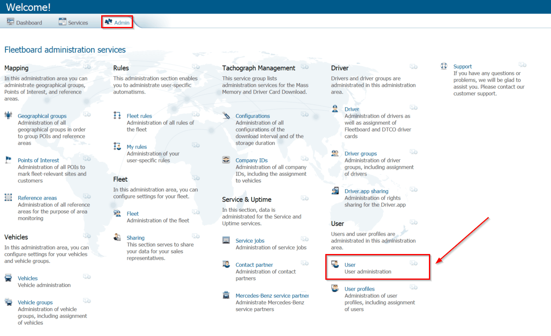Click the Vehicle groups trucks icon
Image resolution: width=551 pixels, height=336 pixels.
click(8, 302)
